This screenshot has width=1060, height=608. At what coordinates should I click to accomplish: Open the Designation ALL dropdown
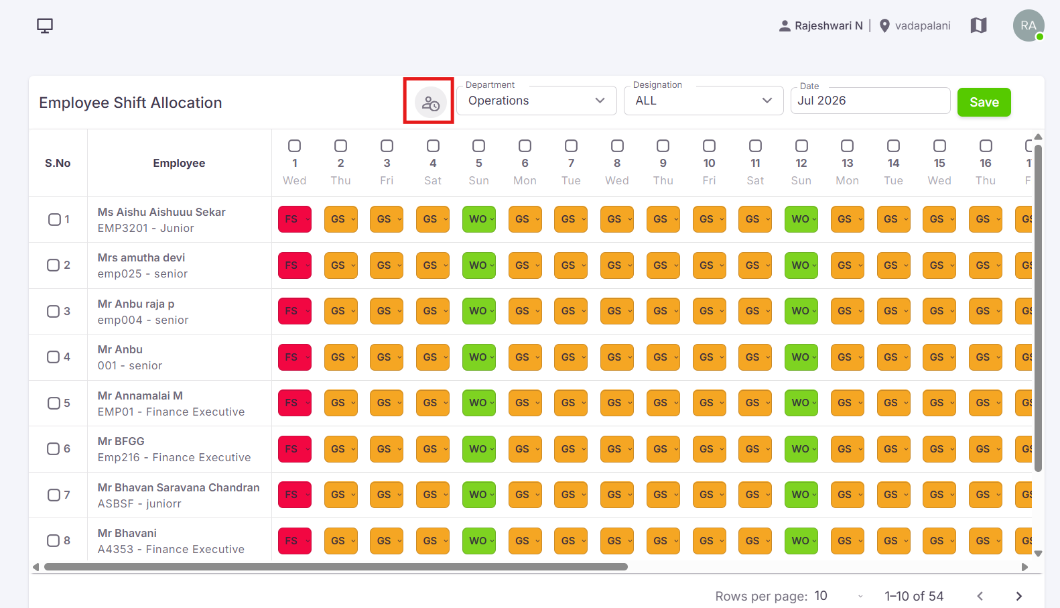pyautogui.click(x=704, y=101)
